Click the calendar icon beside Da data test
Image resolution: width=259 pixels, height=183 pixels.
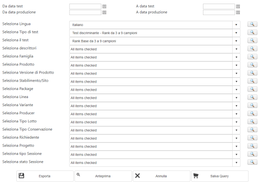(x=104, y=7)
